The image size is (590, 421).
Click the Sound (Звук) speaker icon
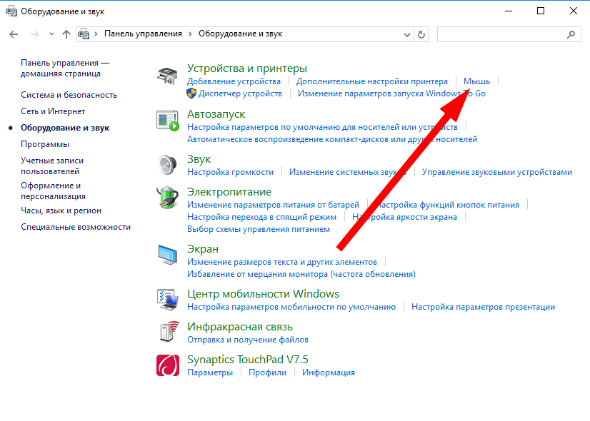click(167, 164)
